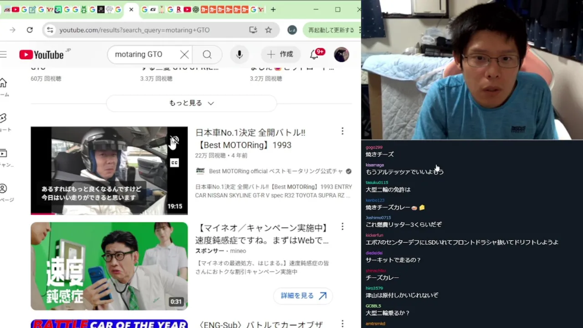Go to YouTube Home in sidebar
This screenshot has width=583, height=328.
pyautogui.click(x=3, y=83)
